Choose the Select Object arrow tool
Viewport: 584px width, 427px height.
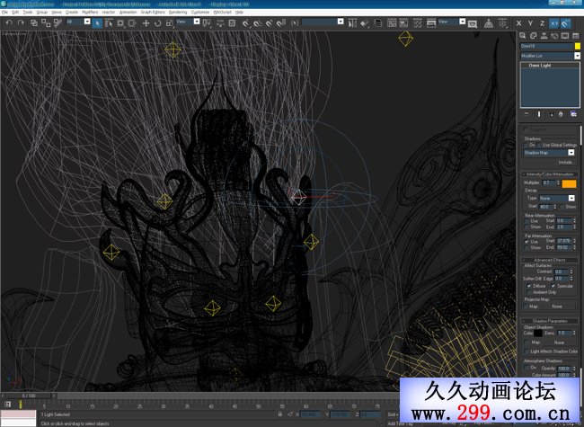click(x=97, y=23)
